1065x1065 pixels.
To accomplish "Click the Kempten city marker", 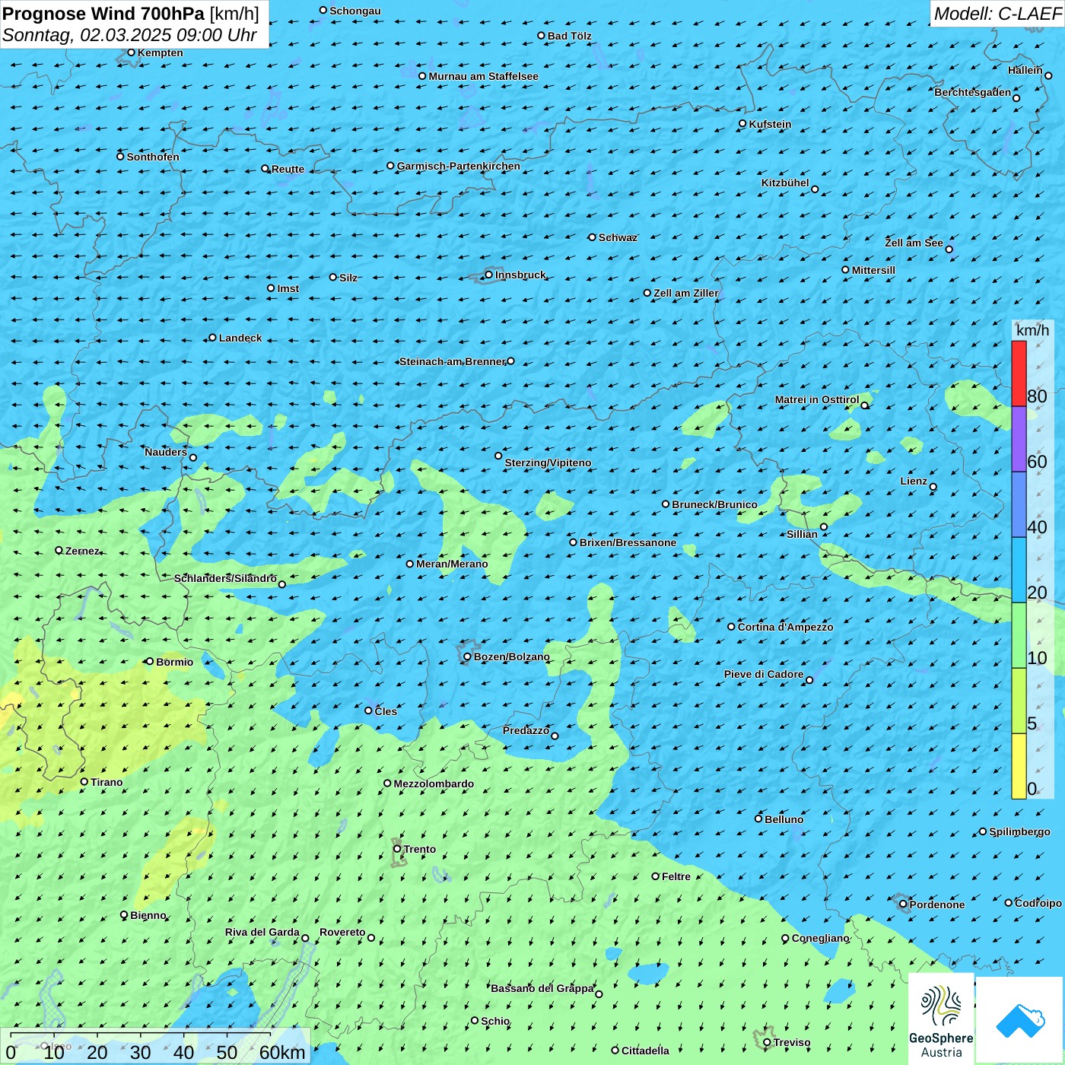I will pos(131,52).
